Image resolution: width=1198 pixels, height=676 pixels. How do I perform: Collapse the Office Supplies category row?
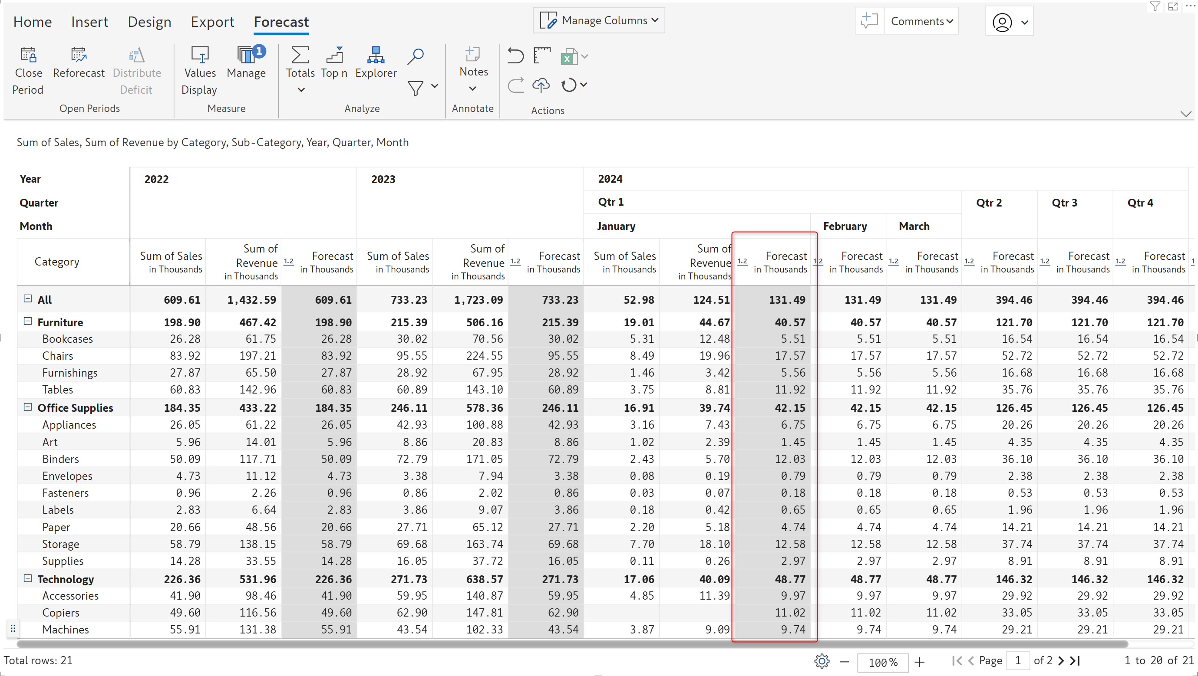27,407
